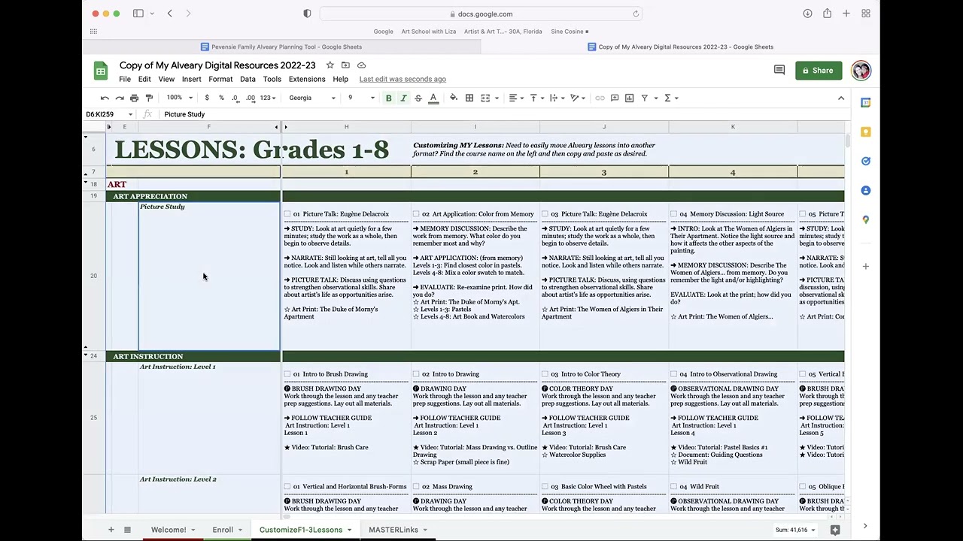The image size is (963, 541).
Task: Collapse the ART row group
Action: [x=85, y=183]
